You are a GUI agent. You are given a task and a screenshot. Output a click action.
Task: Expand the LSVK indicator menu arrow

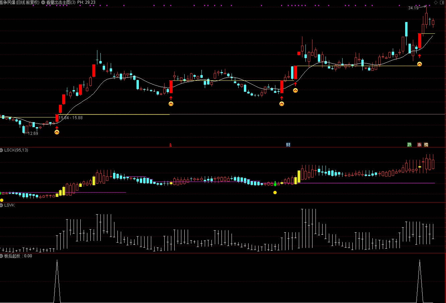click(x=2, y=205)
